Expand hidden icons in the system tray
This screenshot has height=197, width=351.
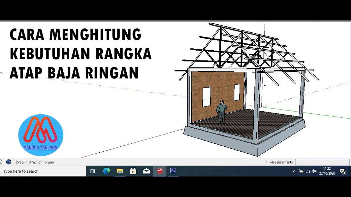[294, 171]
